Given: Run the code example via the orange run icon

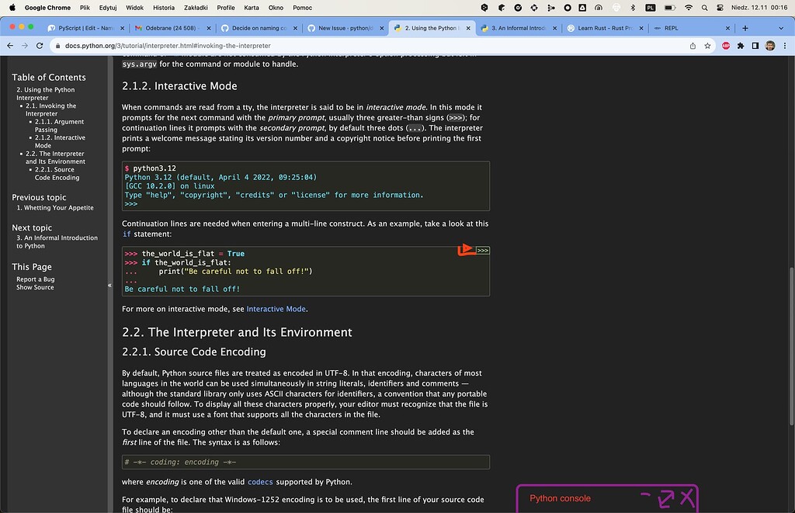Looking at the screenshot, I should click(467, 250).
